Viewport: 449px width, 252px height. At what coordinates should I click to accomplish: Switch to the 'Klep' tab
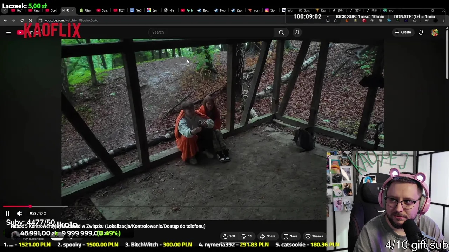pos(34,10)
